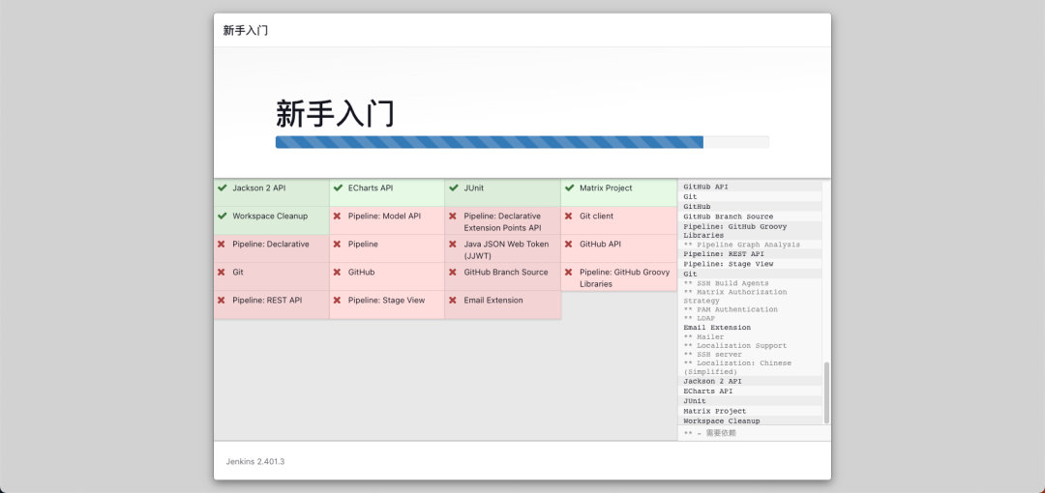Image resolution: width=1045 pixels, height=493 pixels.
Task: Click red X beside Email Extension cell
Action: [x=453, y=300]
